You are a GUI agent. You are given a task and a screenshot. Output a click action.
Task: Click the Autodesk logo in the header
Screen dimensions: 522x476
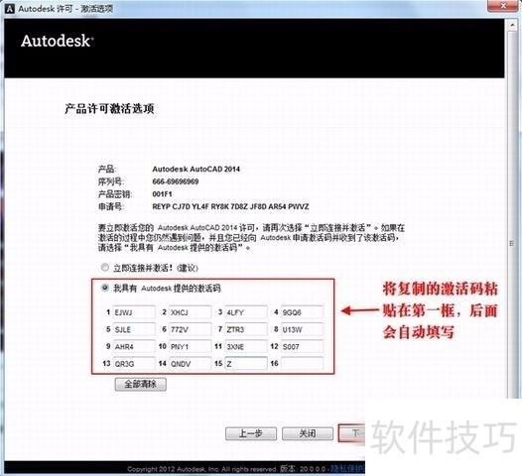(x=58, y=41)
